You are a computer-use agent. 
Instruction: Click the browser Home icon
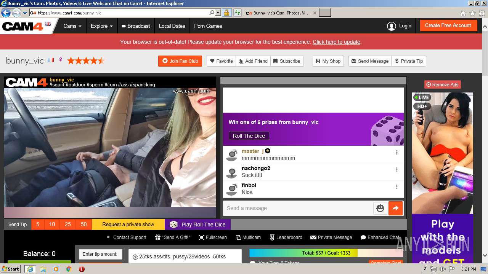[x=463, y=13]
